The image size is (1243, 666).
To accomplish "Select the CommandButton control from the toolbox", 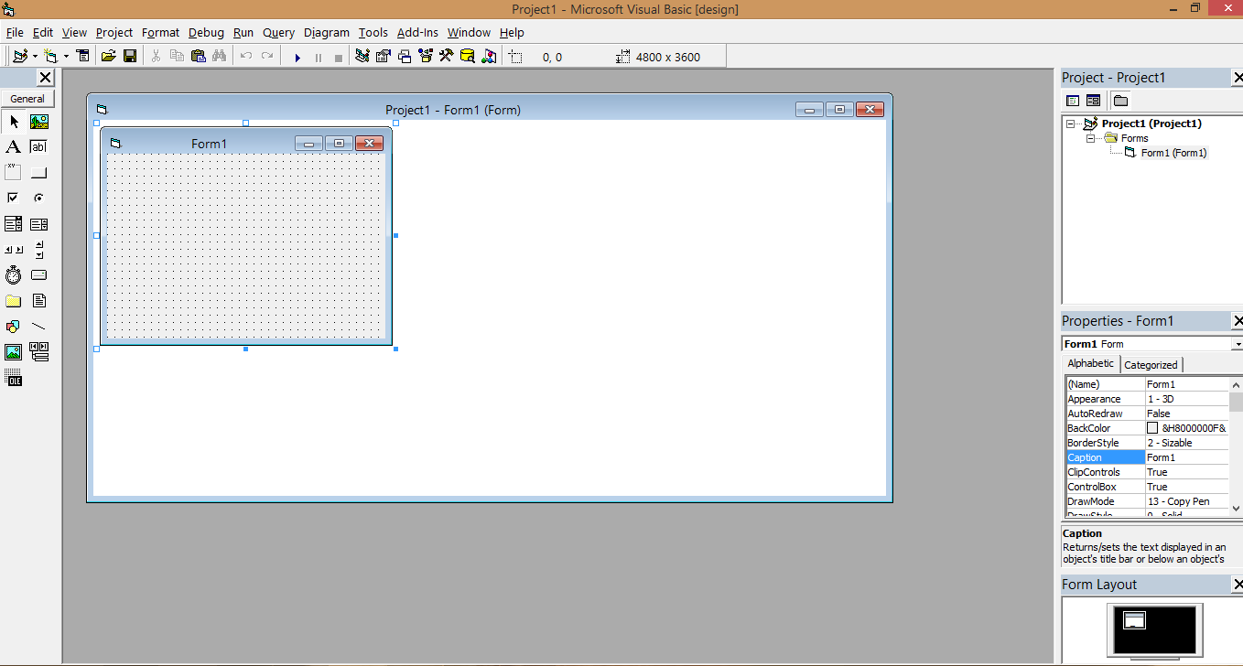I will 38,171.
